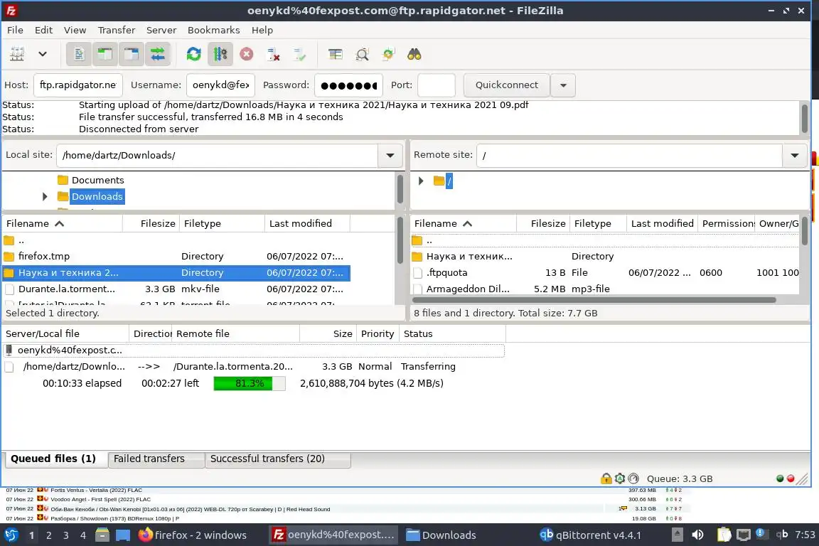Open the Help menu
Screen dimensions: 819x546
262,31
